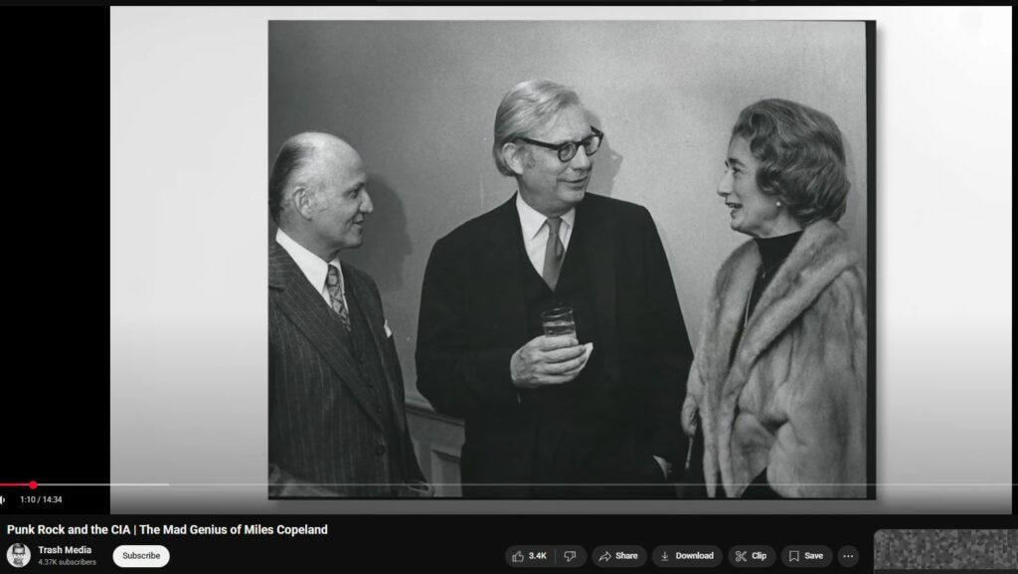Save video to a playlist

[x=805, y=556]
